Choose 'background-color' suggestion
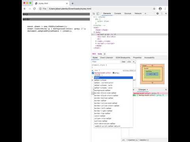 click(113, 90)
